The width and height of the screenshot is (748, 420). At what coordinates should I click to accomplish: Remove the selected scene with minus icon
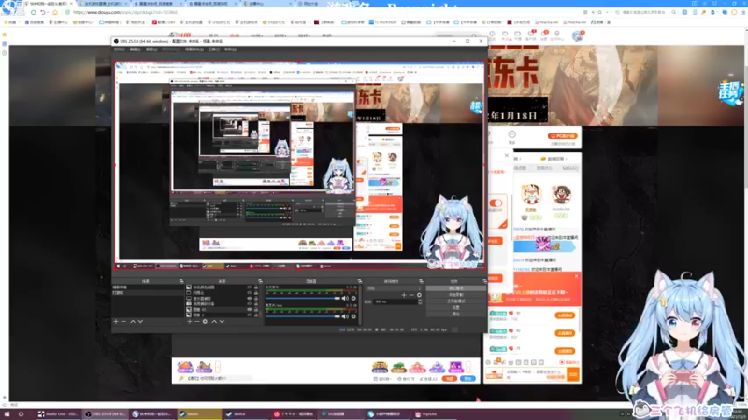point(124,322)
